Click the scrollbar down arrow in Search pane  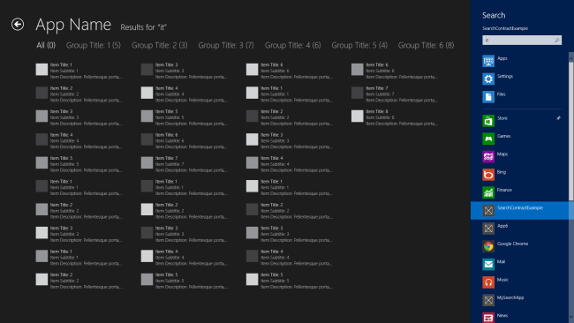point(571,318)
